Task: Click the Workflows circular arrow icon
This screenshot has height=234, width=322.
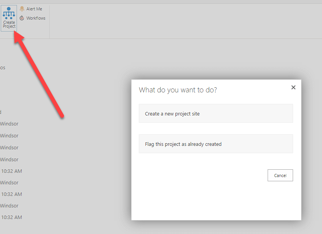Action: click(x=22, y=18)
